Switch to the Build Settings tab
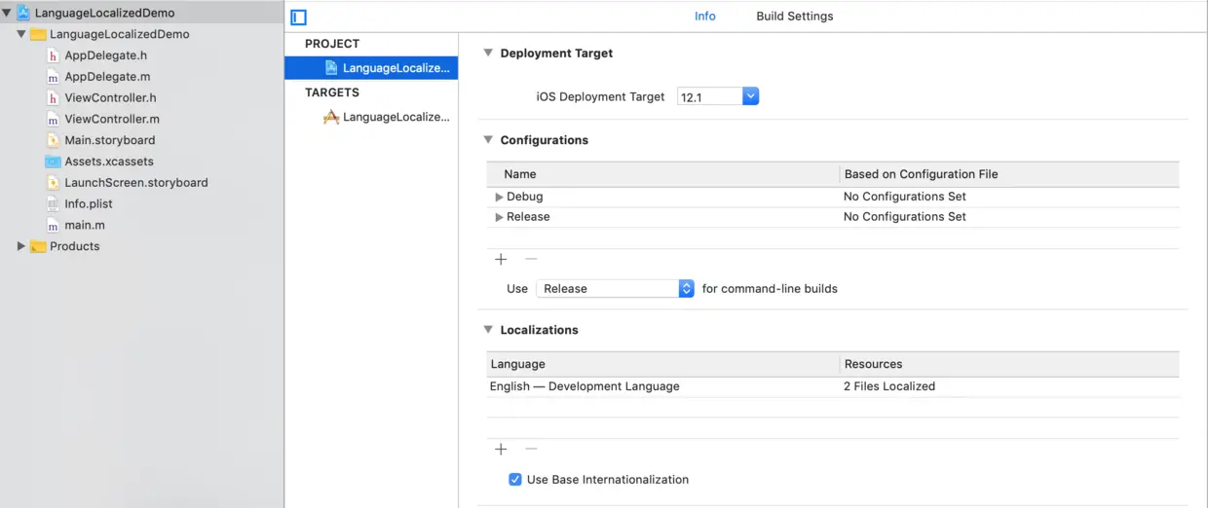 coord(794,17)
